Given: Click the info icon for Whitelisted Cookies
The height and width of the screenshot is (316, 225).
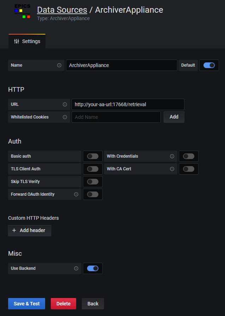Looking at the screenshot, I should point(65,117).
